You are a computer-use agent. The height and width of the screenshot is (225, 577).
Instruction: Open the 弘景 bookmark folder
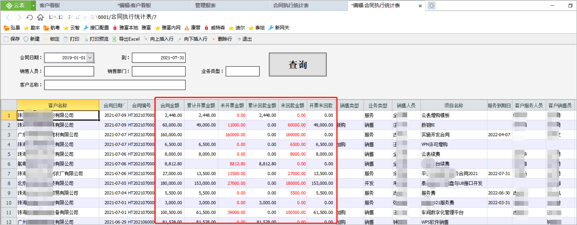click(x=12, y=28)
